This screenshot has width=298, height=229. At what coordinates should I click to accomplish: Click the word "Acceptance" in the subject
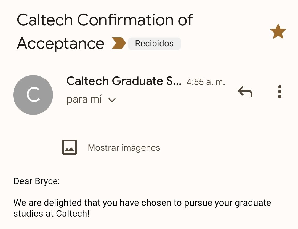tap(61, 44)
